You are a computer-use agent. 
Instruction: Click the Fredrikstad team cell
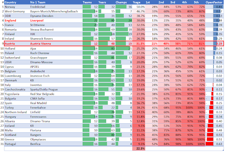tap(38, 7)
